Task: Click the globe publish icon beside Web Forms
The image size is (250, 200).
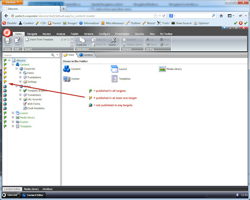Action: tap(5, 104)
